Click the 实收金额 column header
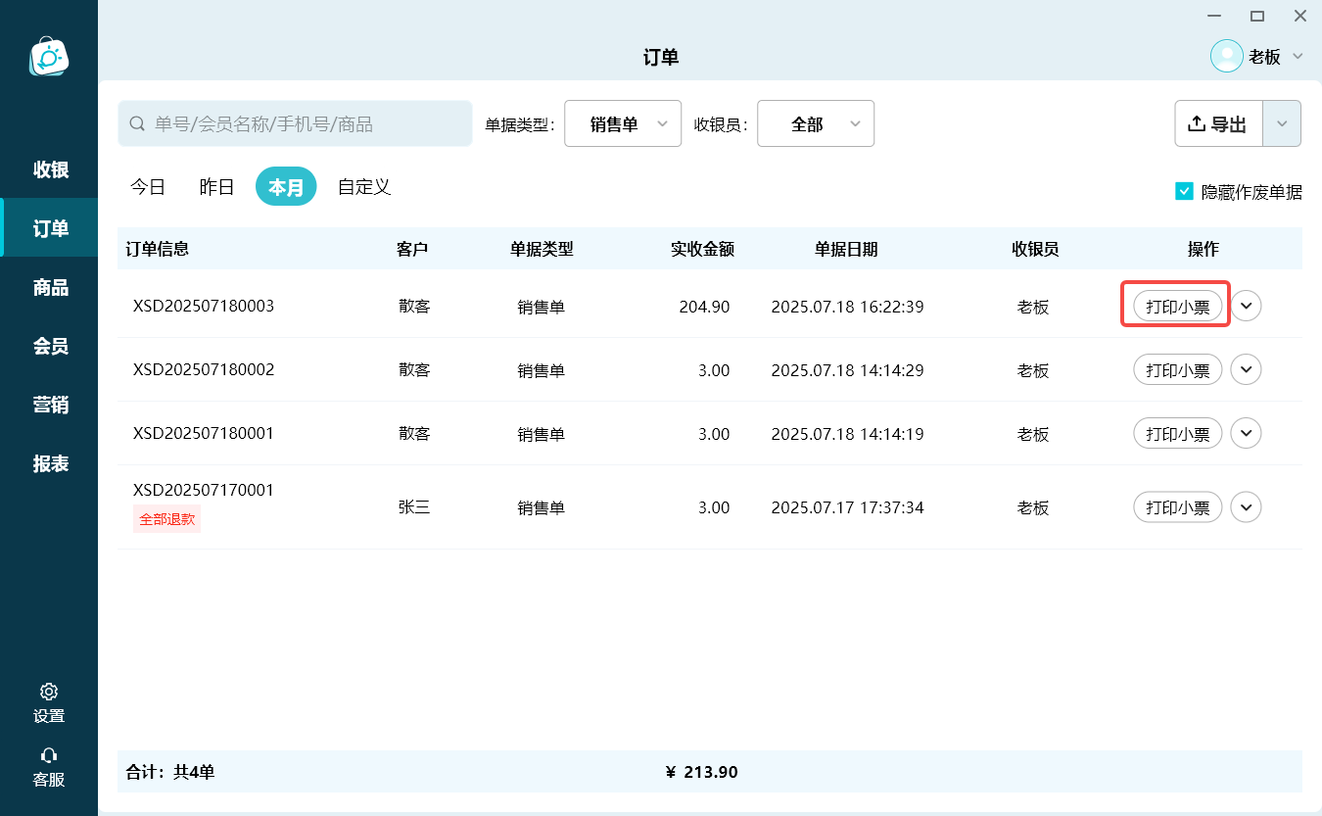Image resolution: width=1322 pixels, height=816 pixels. [702, 249]
